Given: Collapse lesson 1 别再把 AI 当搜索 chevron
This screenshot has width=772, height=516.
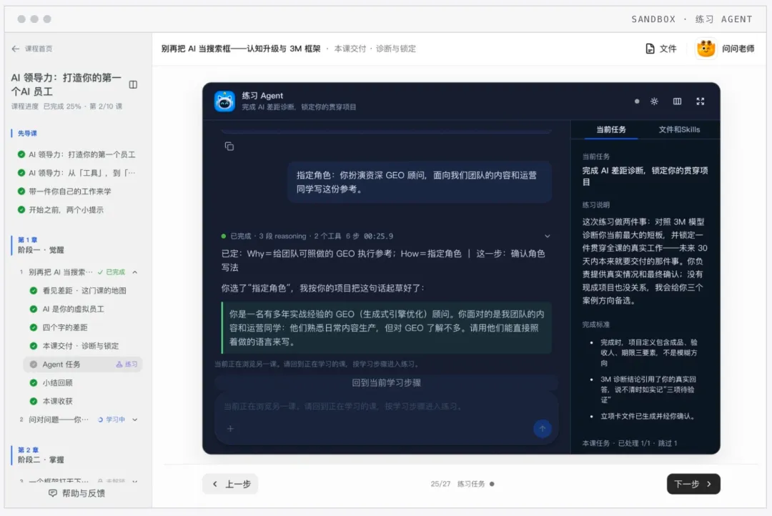Looking at the screenshot, I should click(134, 272).
